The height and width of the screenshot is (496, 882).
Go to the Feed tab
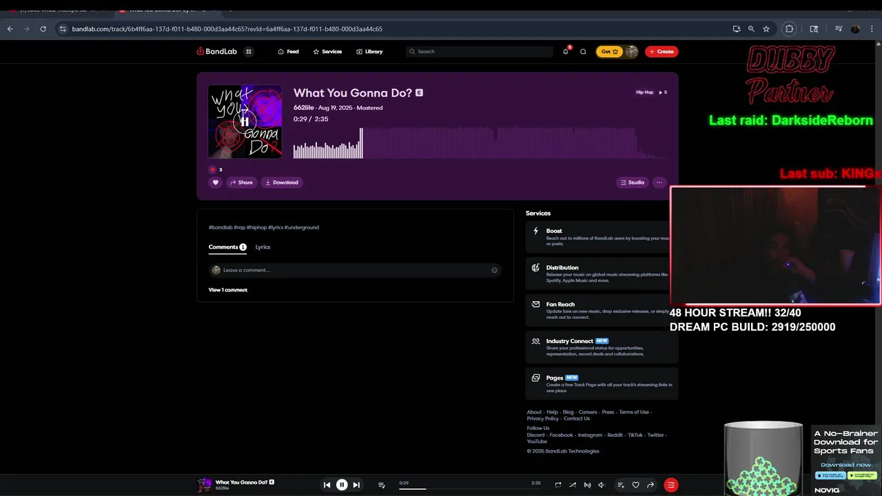[288, 52]
